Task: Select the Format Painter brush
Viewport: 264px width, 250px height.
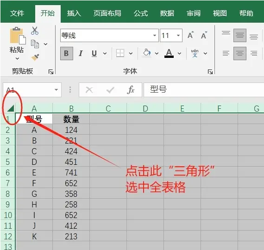Action: [x=35, y=57]
